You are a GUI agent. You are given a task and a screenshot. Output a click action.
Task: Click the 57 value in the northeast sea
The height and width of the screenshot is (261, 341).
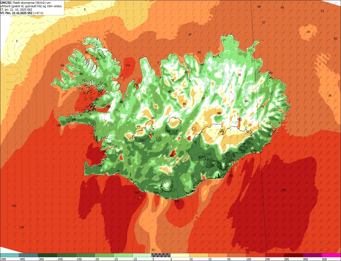[264, 22]
